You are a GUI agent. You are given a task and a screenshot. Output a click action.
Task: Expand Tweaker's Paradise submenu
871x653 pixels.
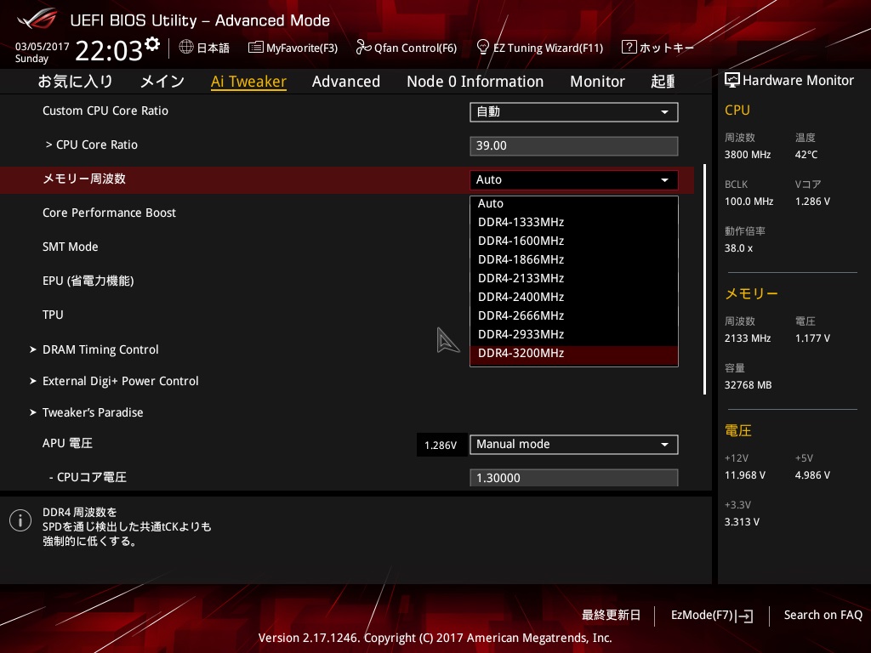[x=87, y=412]
